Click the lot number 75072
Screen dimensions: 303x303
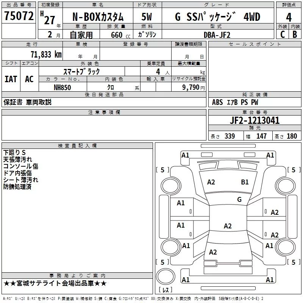coord(19,16)
